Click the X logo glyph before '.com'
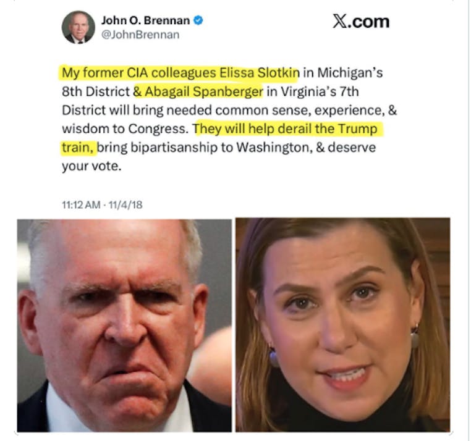This screenshot has width=471, height=441. tap(339, 22)
